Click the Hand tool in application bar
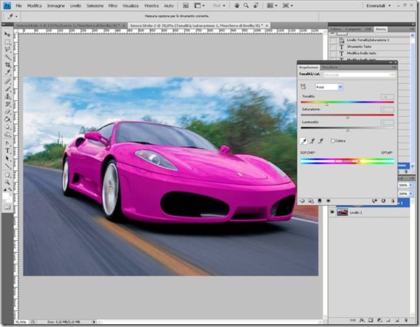This screenshot has width=420, height=327. 236,6
